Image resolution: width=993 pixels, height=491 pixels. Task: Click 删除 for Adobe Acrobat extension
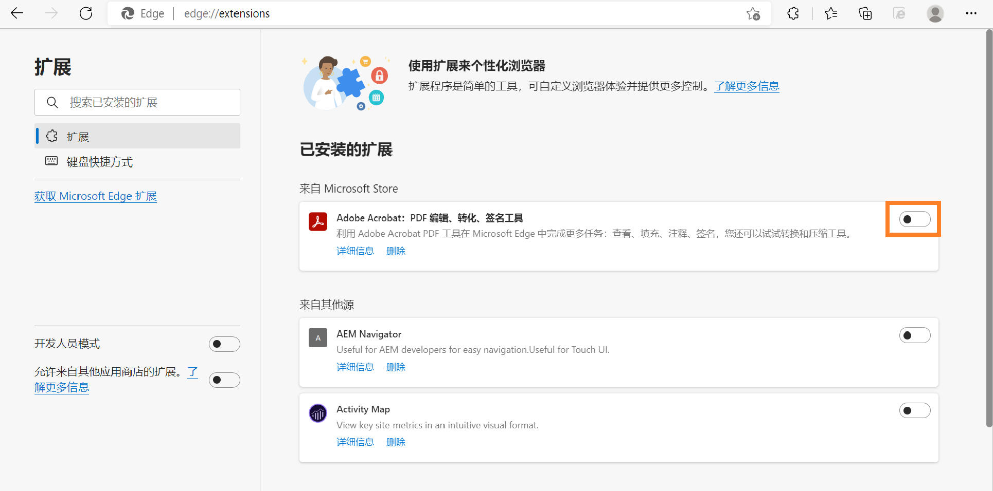pos(396,251)
